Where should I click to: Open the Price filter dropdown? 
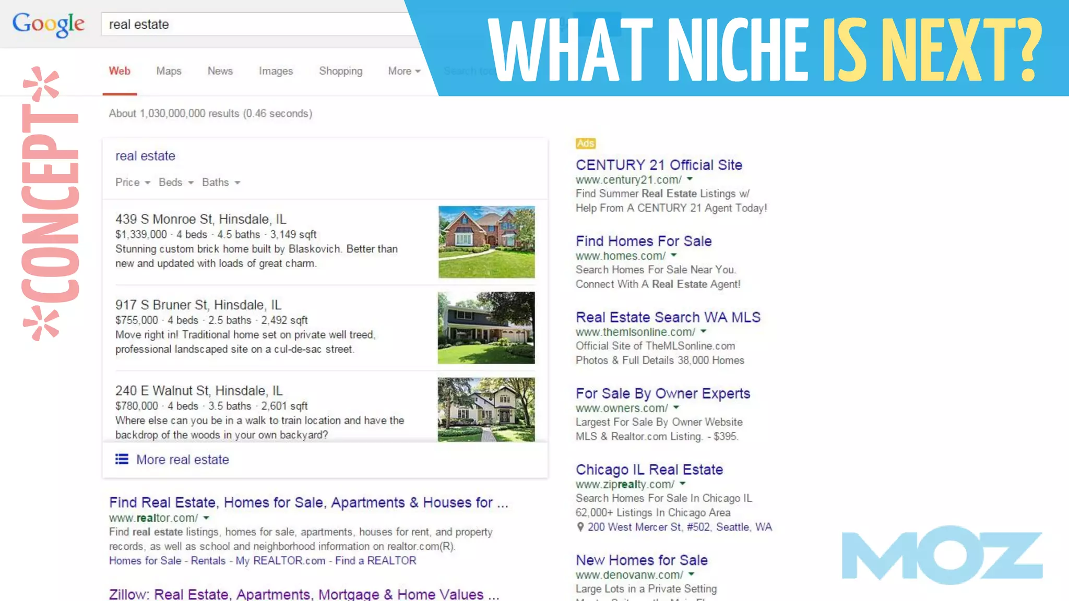(x=133, y=182)
